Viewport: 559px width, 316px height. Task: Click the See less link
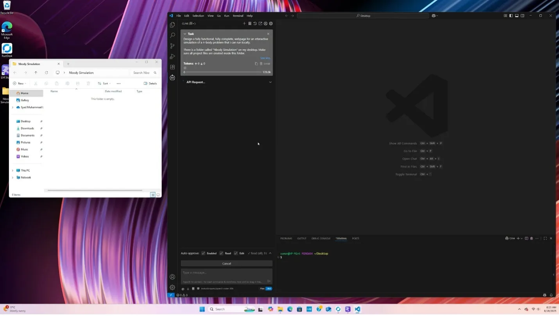[265, 58]
